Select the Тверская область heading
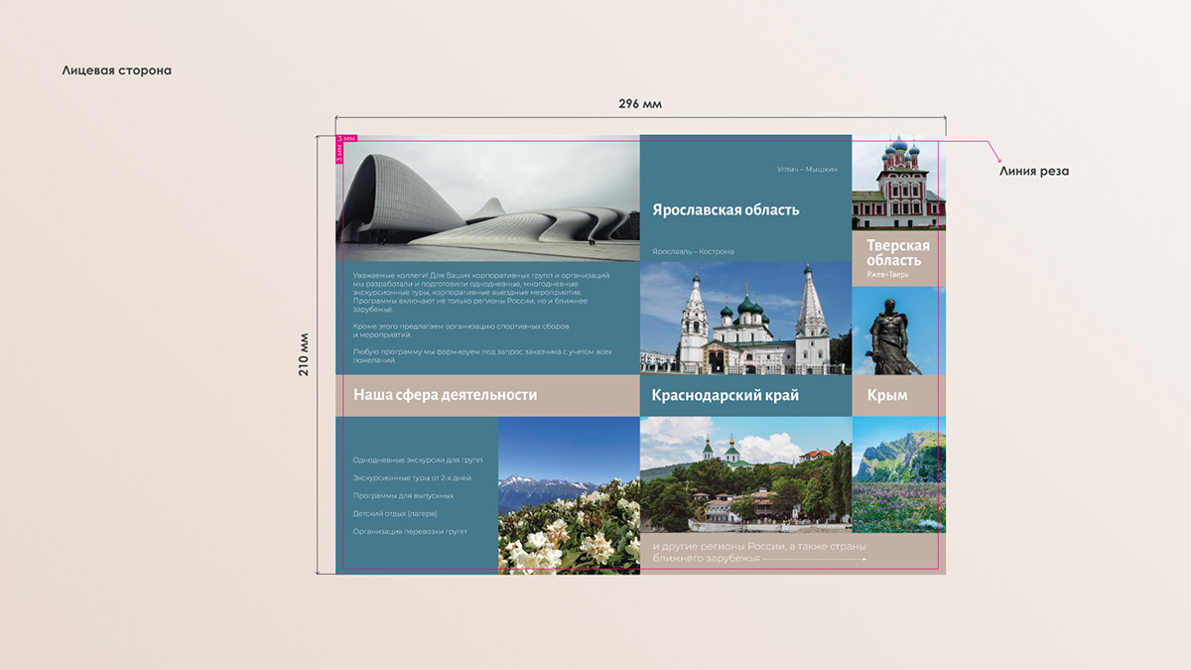Screen dimensions: 1191x670 pyautogui.click(x=898, y=253)
